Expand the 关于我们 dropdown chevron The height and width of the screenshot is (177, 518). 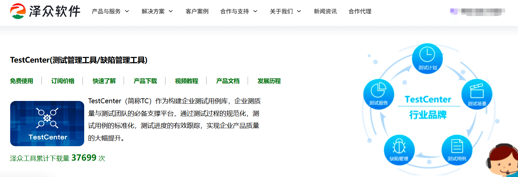click(299, 11)
